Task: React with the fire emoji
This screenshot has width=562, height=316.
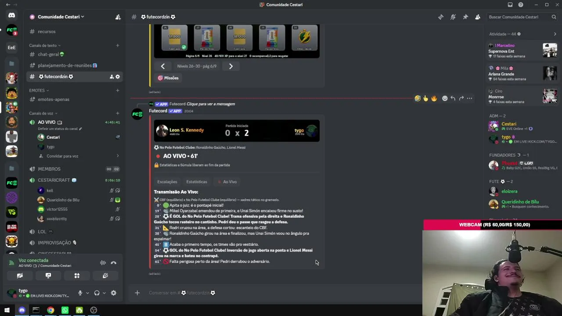Action: click(x=434, y=98)
